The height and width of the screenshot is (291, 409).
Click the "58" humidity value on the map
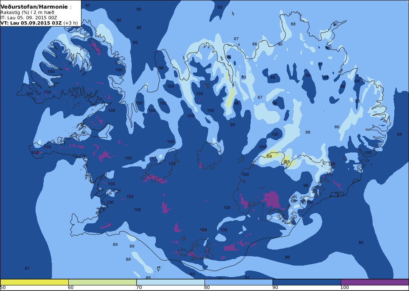pyautogui.click(x=270, y=156)
